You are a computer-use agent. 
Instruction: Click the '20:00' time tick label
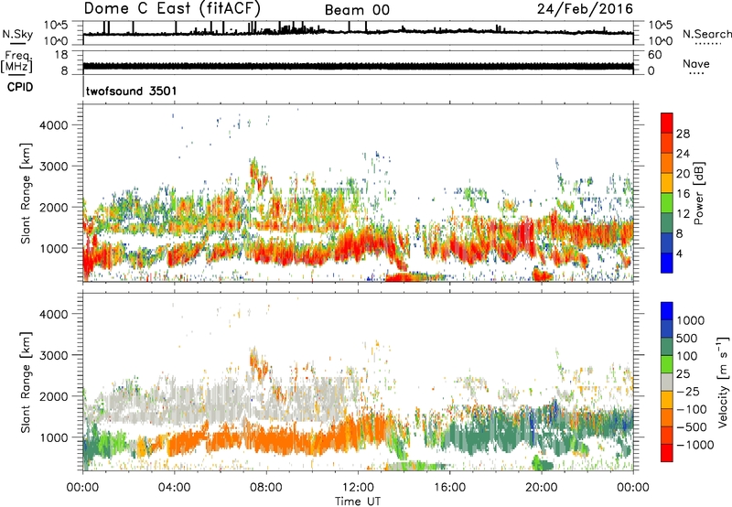(542, 488)
